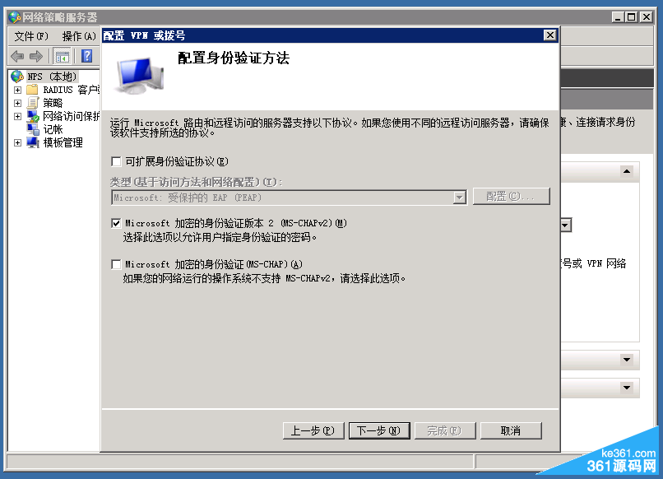This screenshot has width=663, height=479.
Task: Open the EAP type PEAP dropdown
Action: tap(459, 198)
